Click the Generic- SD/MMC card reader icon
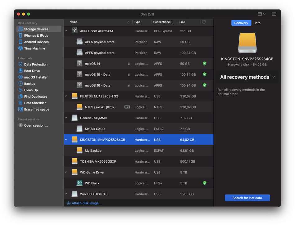The height and width of the screenshot is (225, 295). [75, 118]
